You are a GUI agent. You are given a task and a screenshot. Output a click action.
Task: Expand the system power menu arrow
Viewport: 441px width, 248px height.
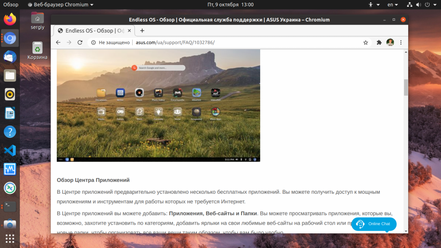tap(435, 4)
